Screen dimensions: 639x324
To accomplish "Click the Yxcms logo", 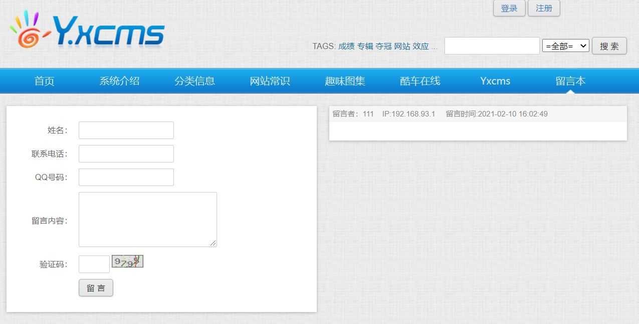I will 87,29.
